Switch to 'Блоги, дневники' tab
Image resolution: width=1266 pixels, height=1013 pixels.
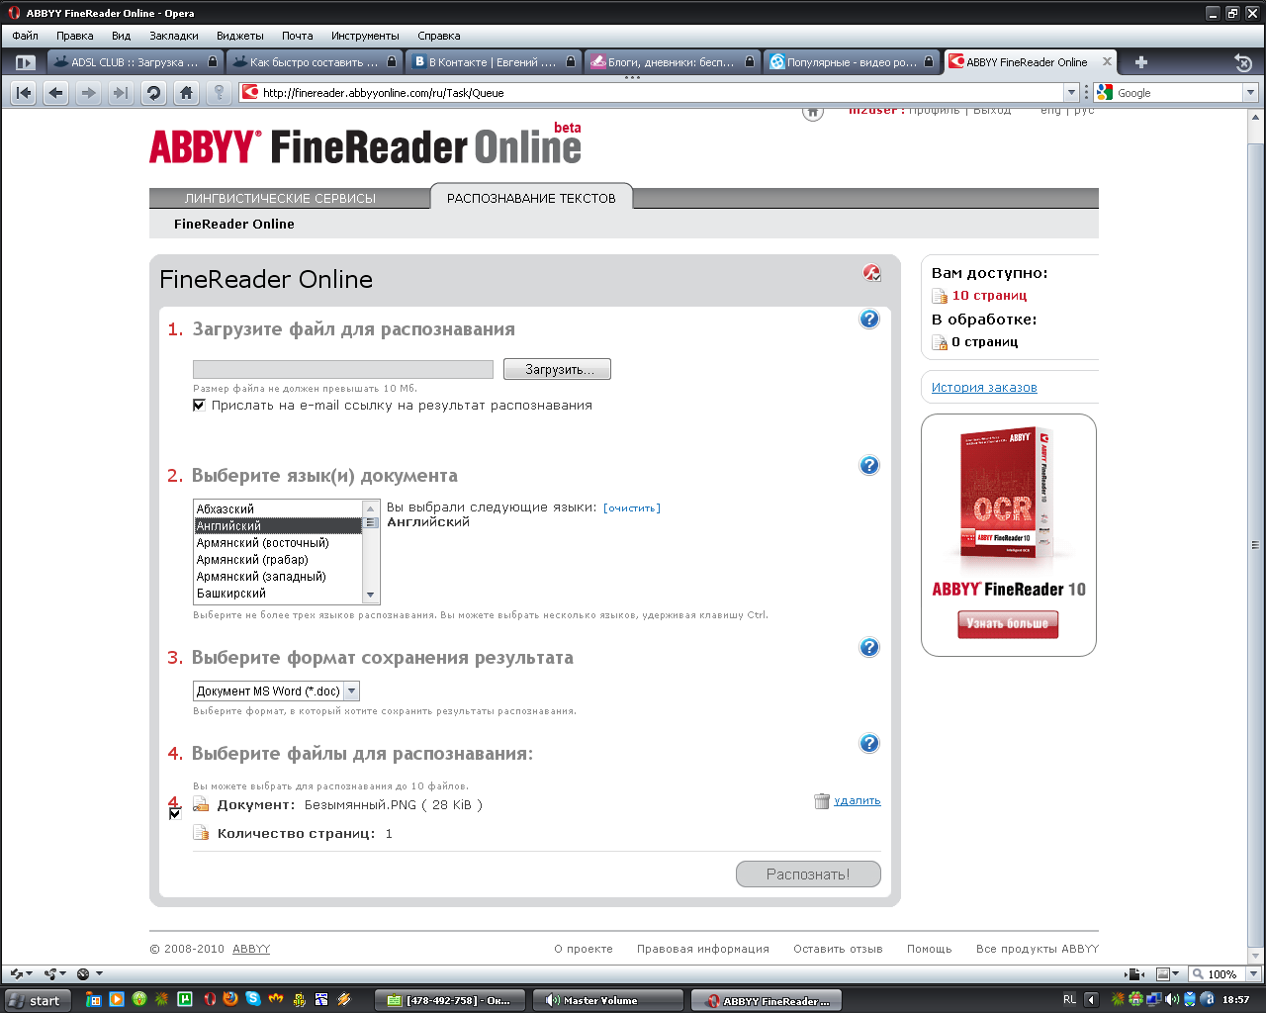672,62
